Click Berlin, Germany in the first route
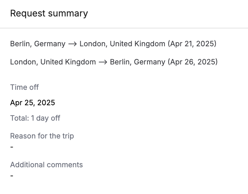Screen dimensions: 248x194 tap(38, 44)
